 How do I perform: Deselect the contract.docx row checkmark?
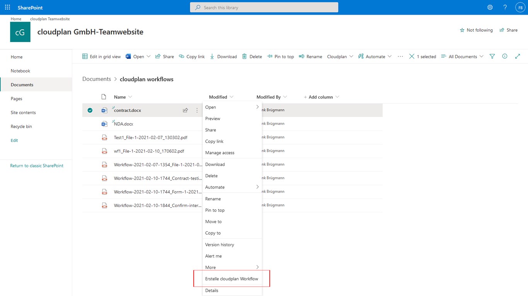click(90, 110)
